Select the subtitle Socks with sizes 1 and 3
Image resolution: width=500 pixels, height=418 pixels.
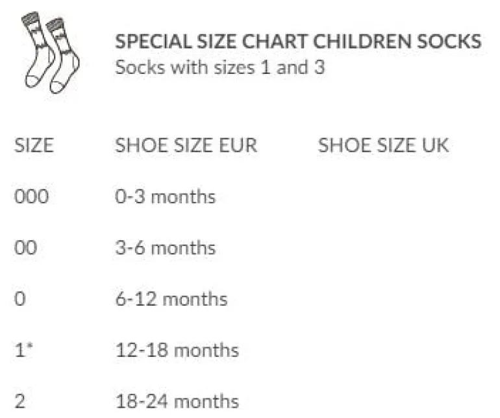[x=220, y=68]
